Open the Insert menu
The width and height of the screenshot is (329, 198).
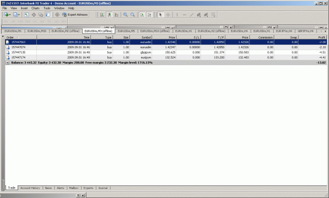[x=24, y=8]
